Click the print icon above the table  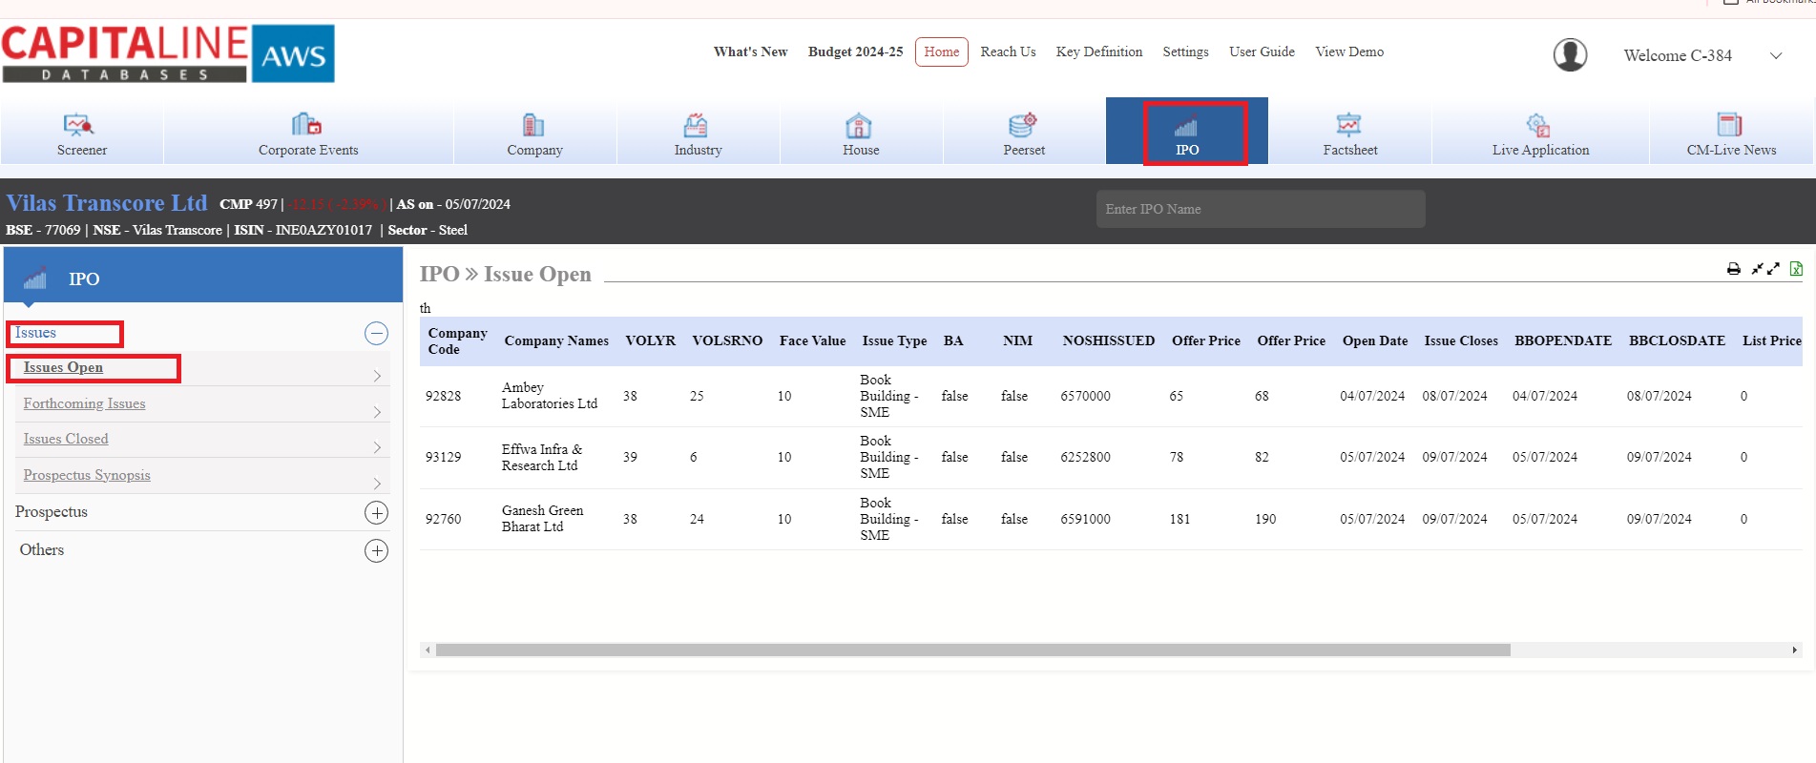(x=1733, y=269)
